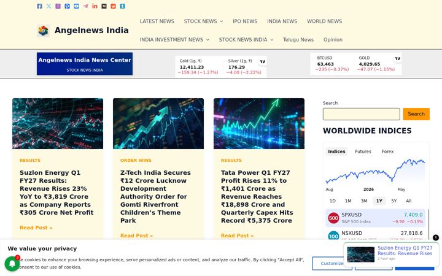This screenshot has width=442, height=276.
Task: Open the Suzlon Energy article thumbnail image
Action: tap(58, 124)
